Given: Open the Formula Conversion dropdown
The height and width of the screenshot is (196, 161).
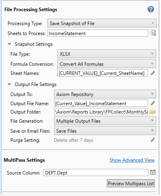Looking at the screenshot, I should point(107,64).
